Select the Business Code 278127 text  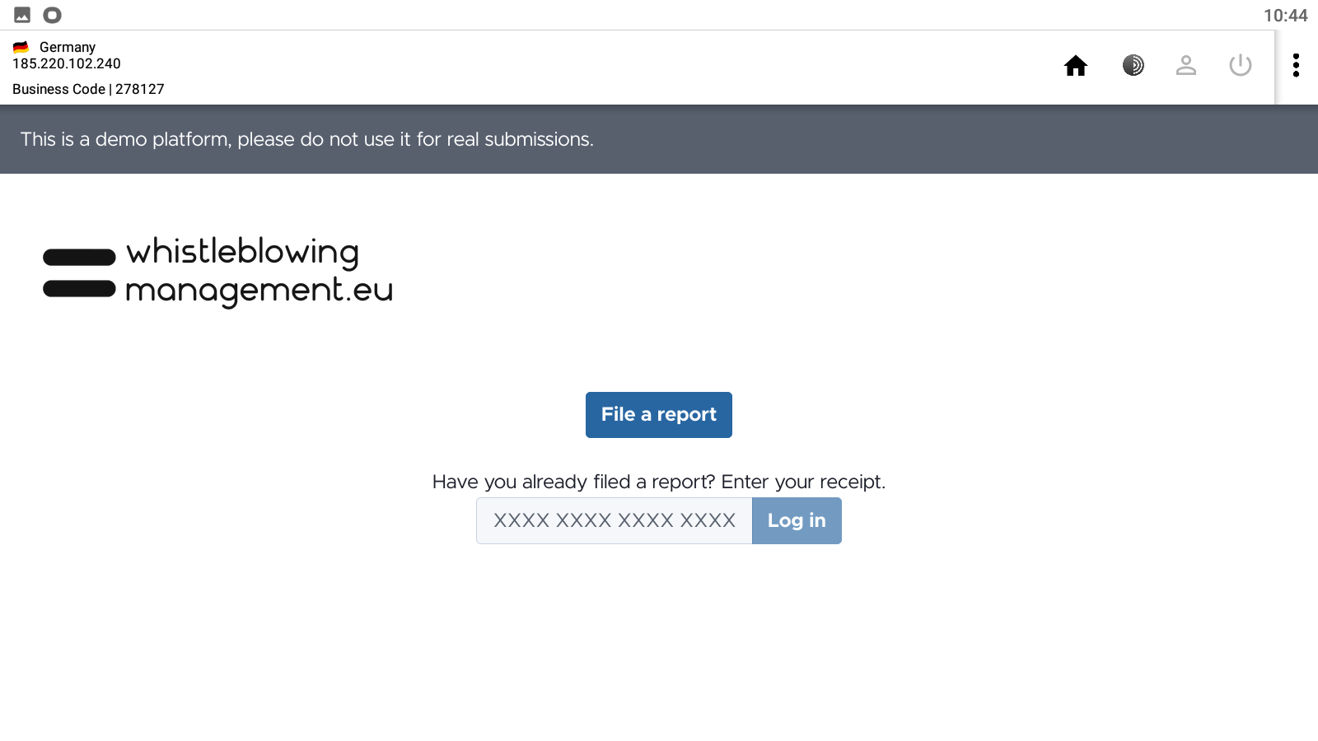tap(88, 89)
